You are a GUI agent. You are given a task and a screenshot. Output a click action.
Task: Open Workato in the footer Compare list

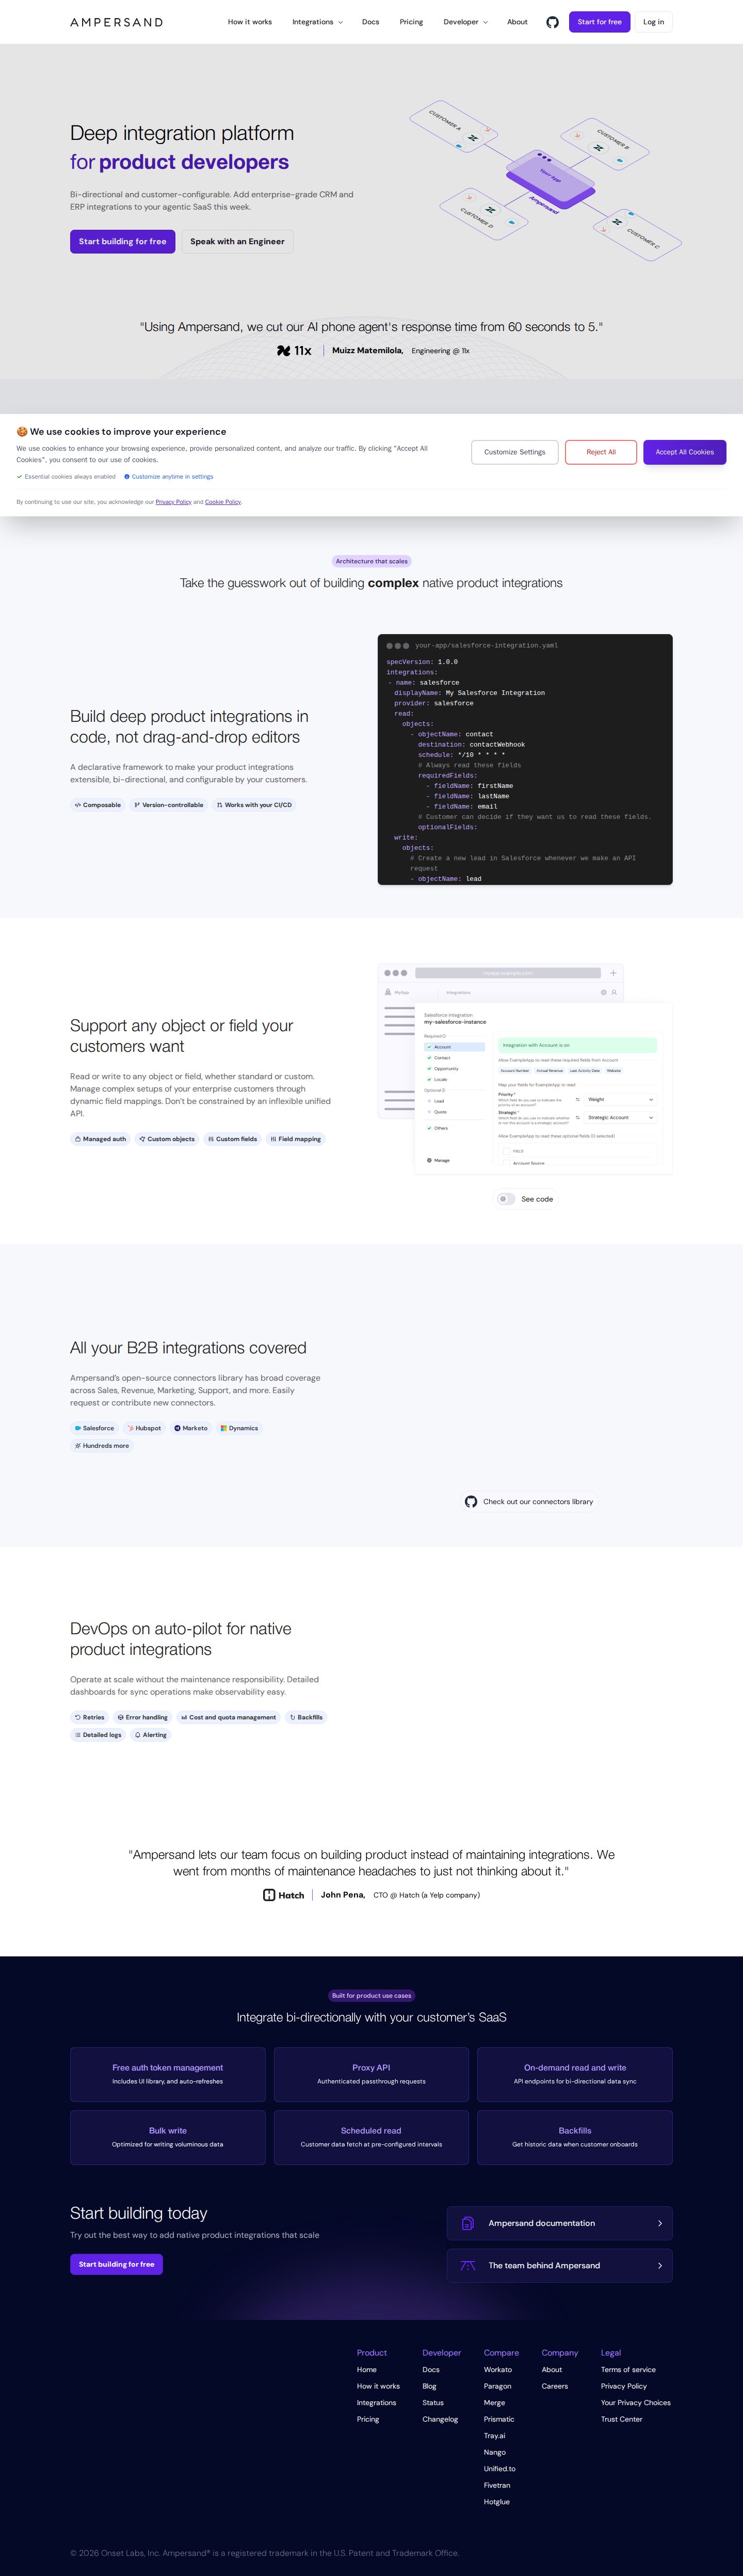[497, 2370]
